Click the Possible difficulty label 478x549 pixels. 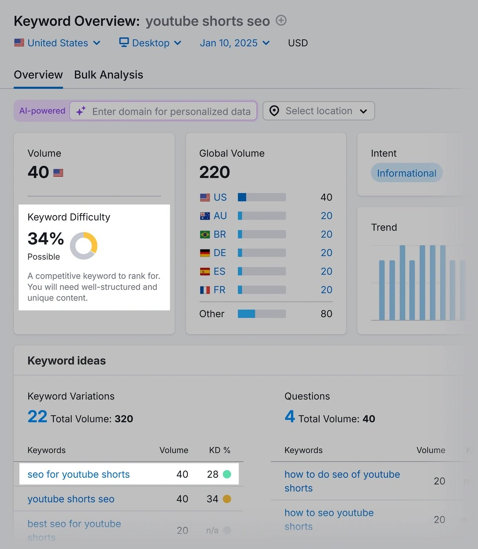coord(44,257)
